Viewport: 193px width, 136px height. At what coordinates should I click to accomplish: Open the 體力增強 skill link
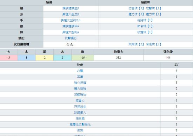pyautogui.click(x=80, y=89)
